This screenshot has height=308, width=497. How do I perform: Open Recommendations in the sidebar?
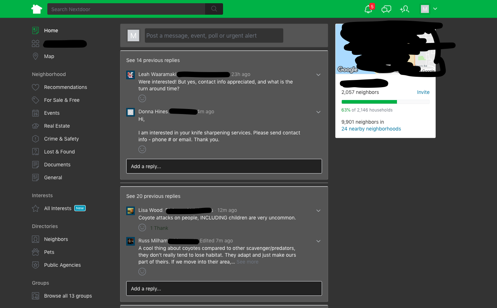tap(66, 87)
